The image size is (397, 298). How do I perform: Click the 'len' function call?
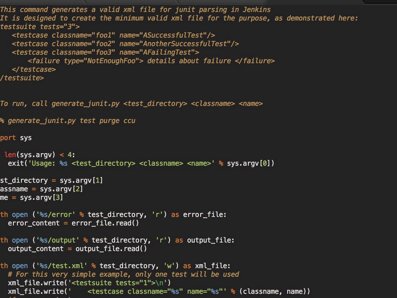(10, 154)
